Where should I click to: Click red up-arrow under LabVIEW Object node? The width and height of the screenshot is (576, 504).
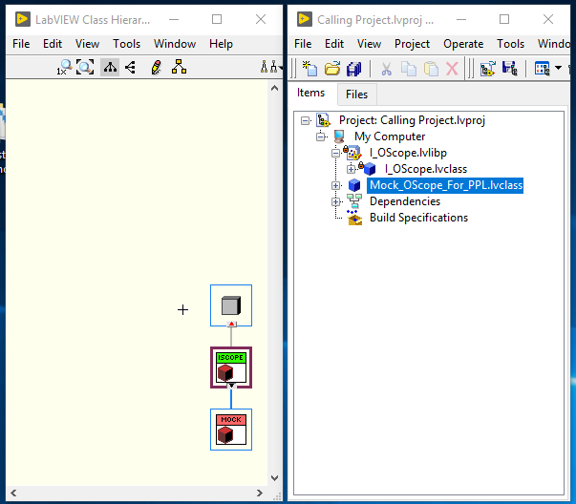pos(231,324)
